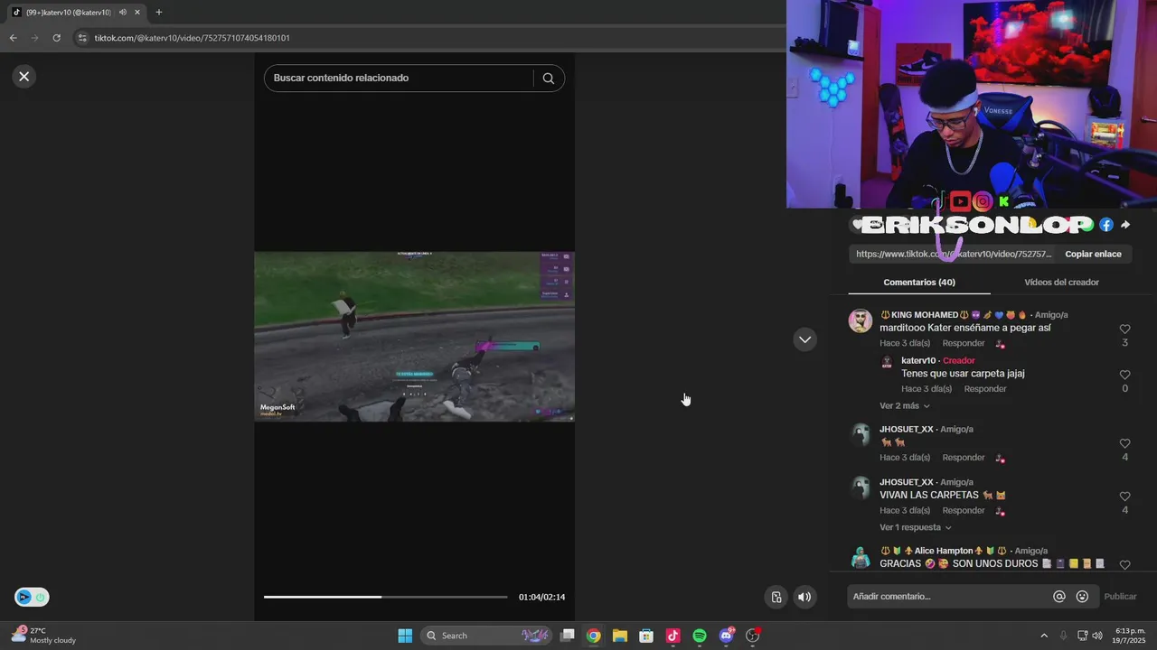Click the icon left of the speaker button
This screenshot has width=1157, height=650.
776,597
